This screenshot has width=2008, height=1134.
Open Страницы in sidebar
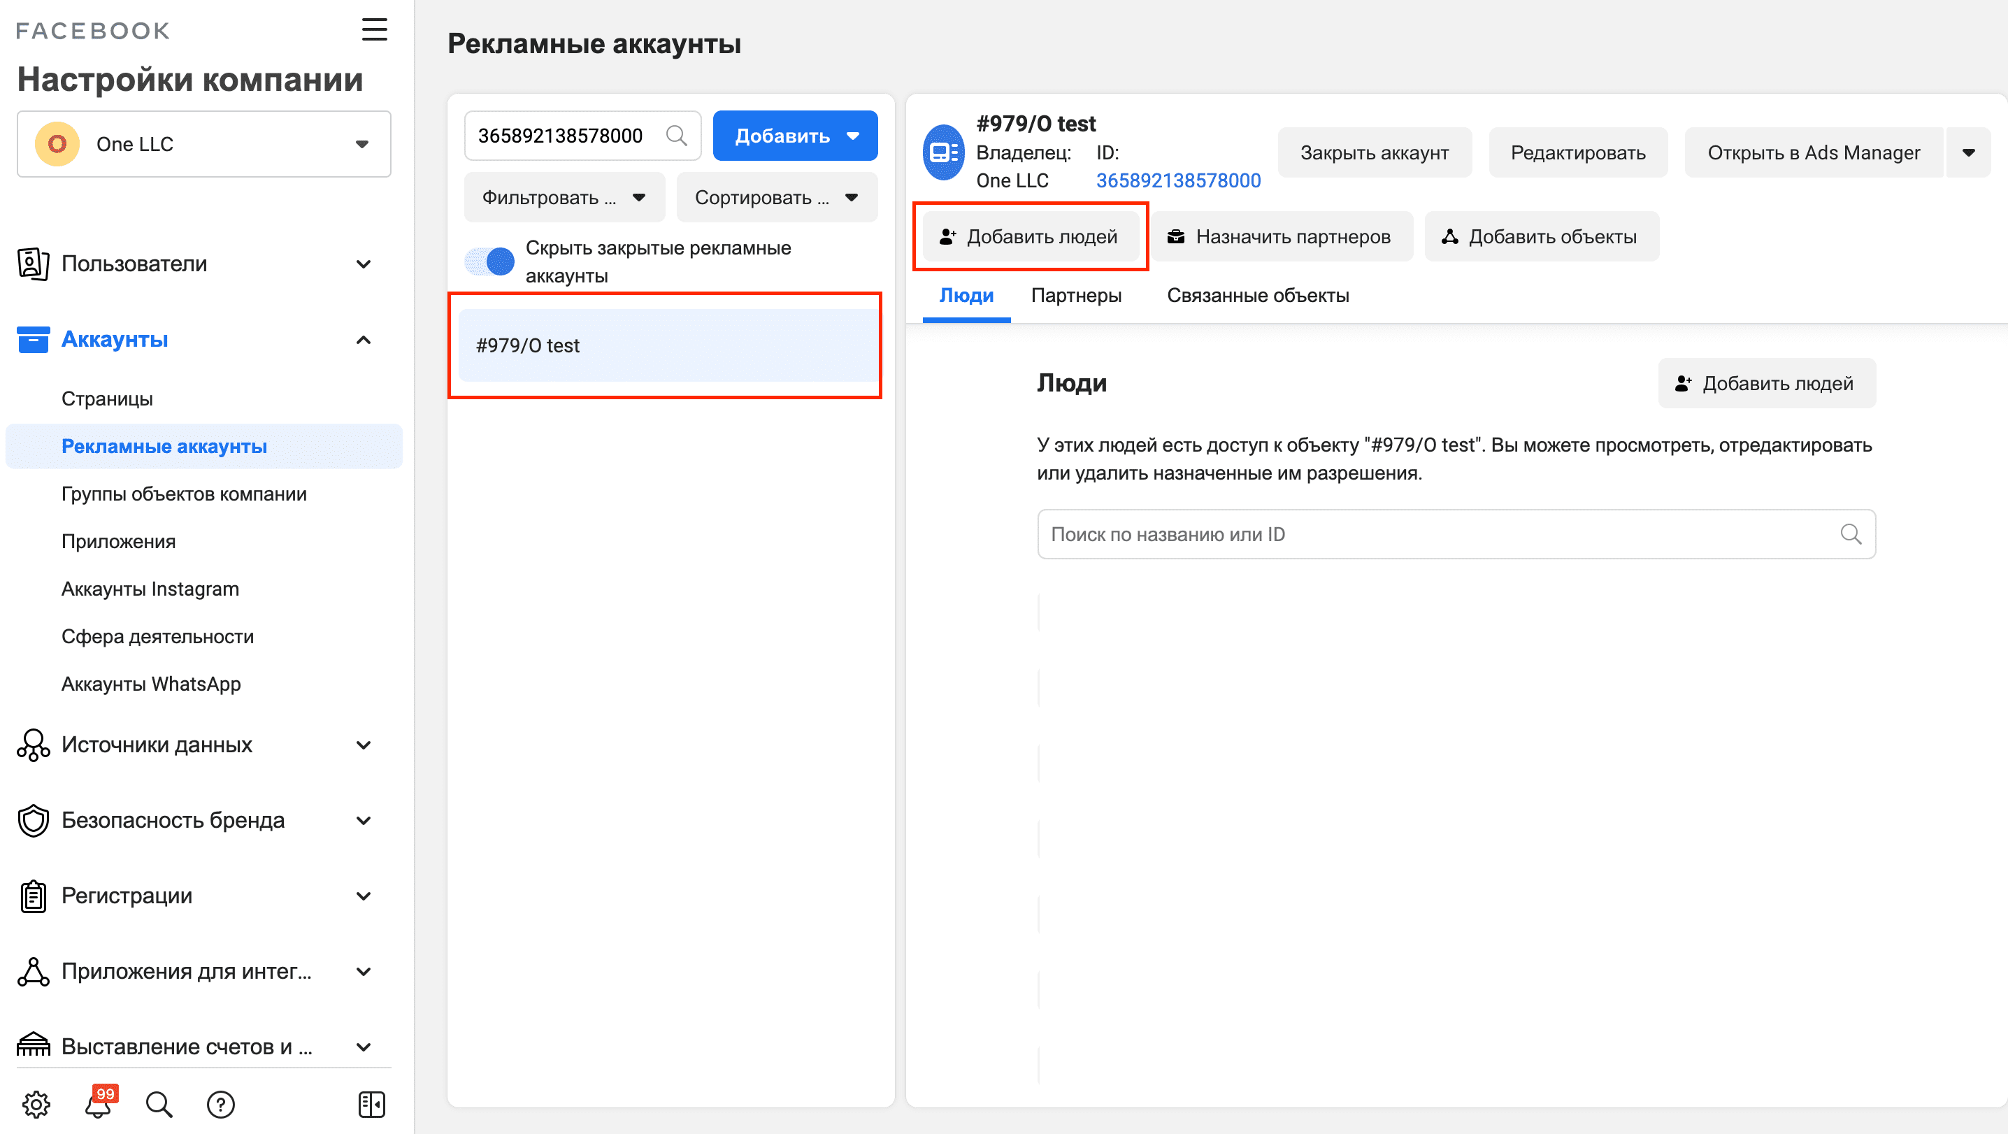pos(107,399)
